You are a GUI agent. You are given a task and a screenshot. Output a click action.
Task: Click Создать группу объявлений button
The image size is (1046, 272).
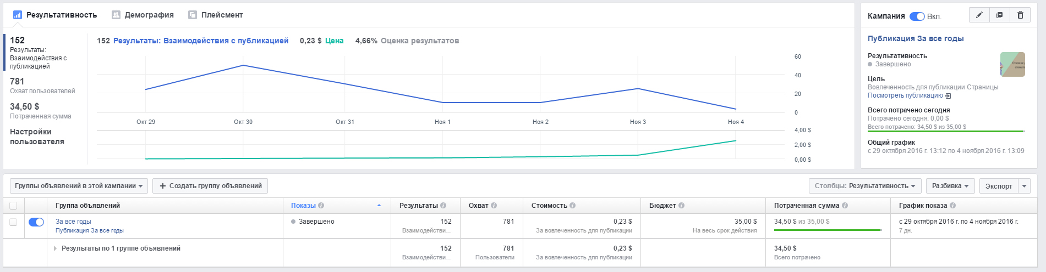tap(210, 186)
